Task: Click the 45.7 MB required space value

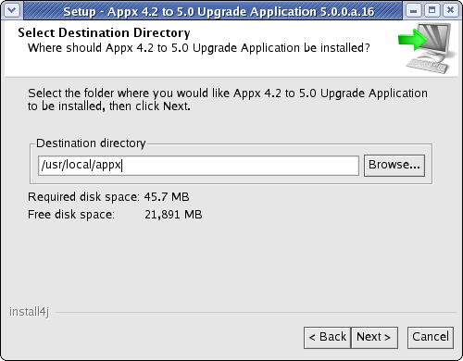Action: (x=167, y=197)
